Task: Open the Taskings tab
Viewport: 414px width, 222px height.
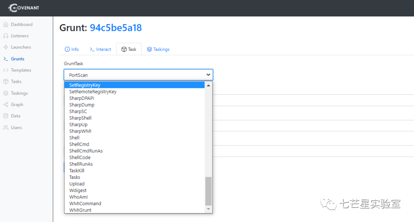Action: pyautogui.click(x=158, y=49)
